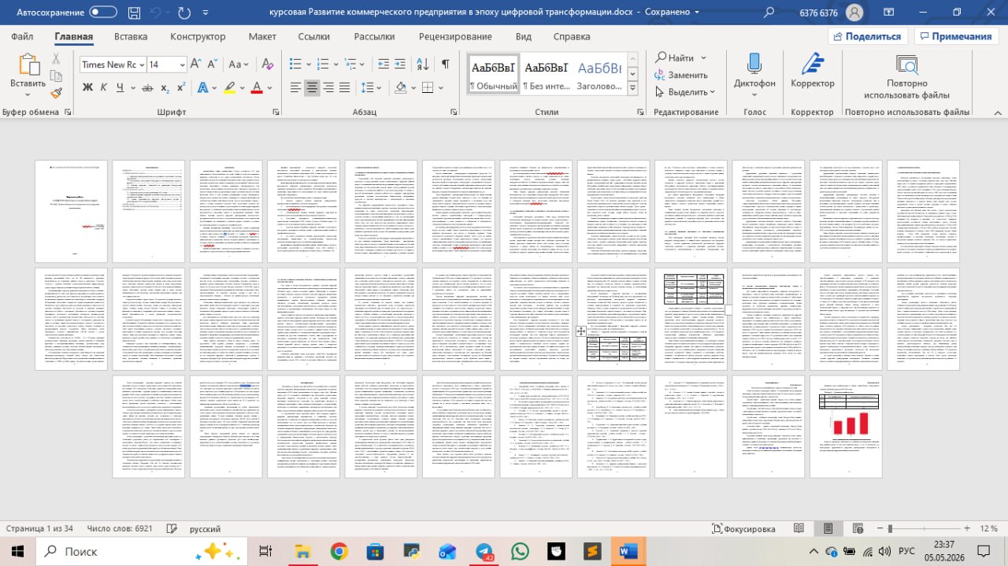Click the zoom slider handle in status bar
The image size is (1008, 566).
pos(891,529)
